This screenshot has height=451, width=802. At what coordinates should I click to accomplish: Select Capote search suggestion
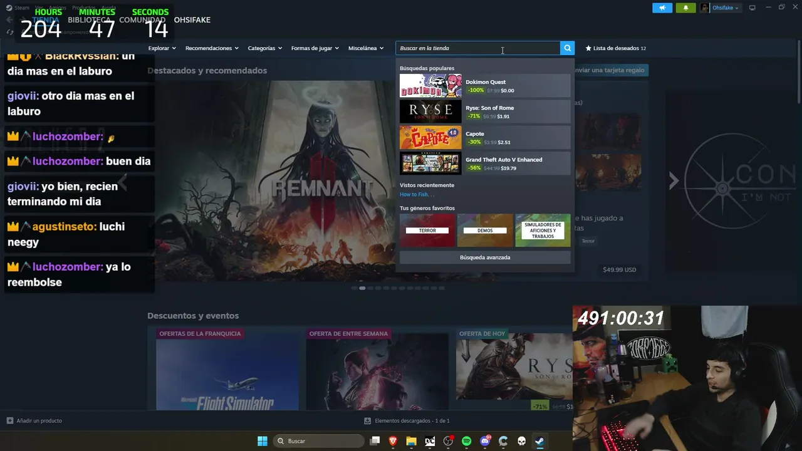coord(485,138)
